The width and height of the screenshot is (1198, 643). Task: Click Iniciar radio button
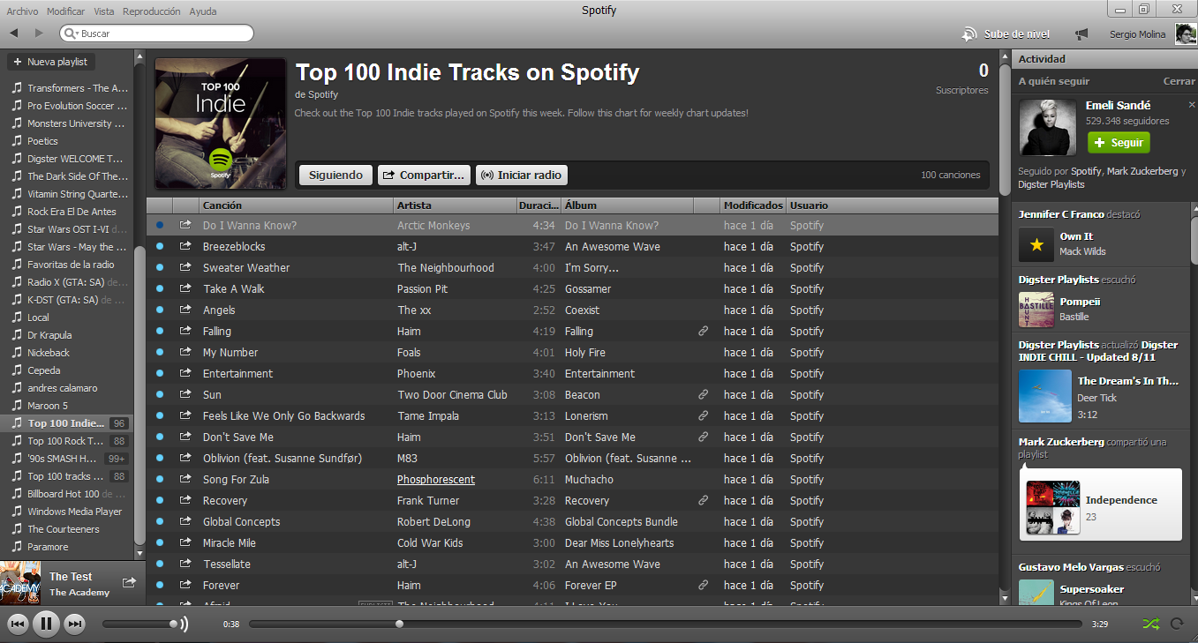(521, 175)
